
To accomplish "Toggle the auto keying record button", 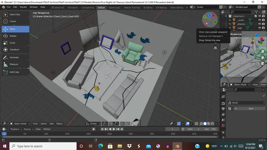I will (94, 129).
